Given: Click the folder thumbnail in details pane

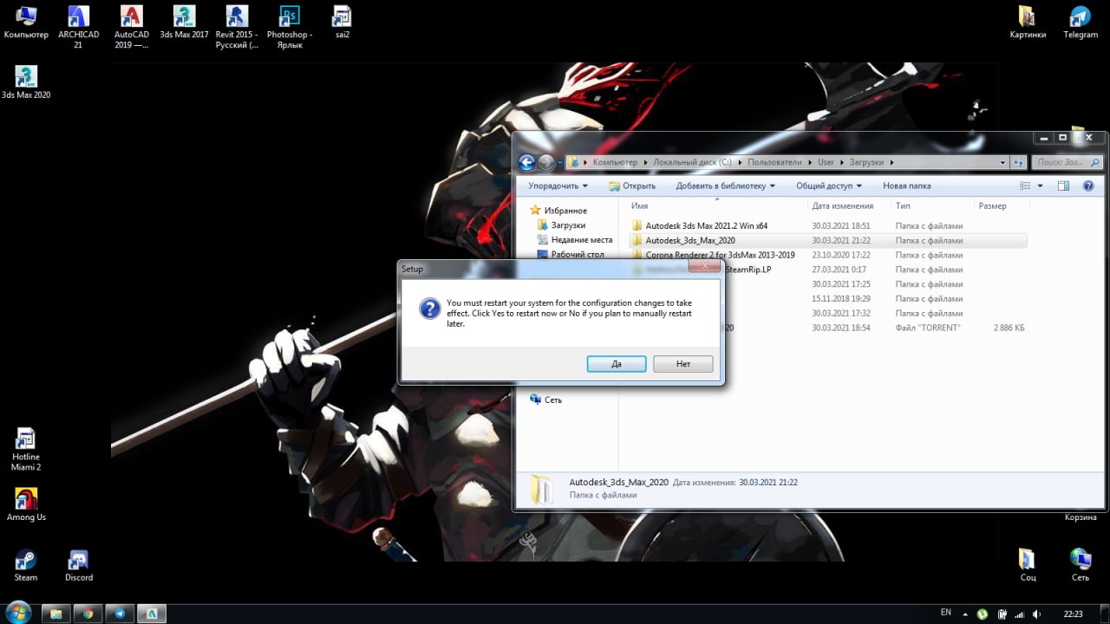Looking at the screenshot, I should (x=541, y=488).
